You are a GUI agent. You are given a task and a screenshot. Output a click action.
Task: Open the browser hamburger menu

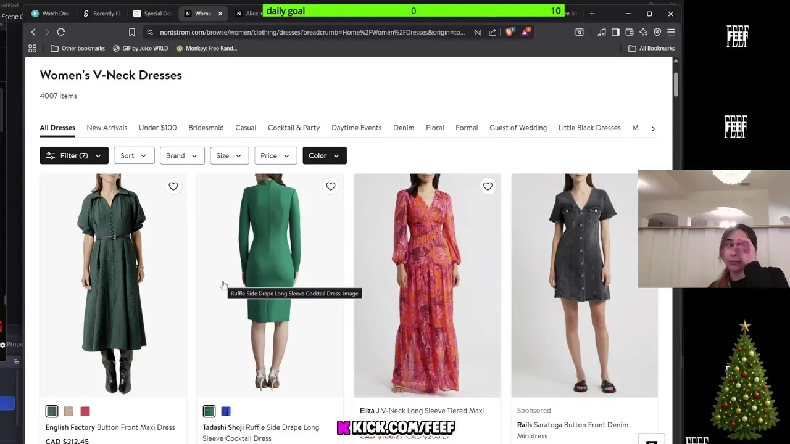pos(671,32)
